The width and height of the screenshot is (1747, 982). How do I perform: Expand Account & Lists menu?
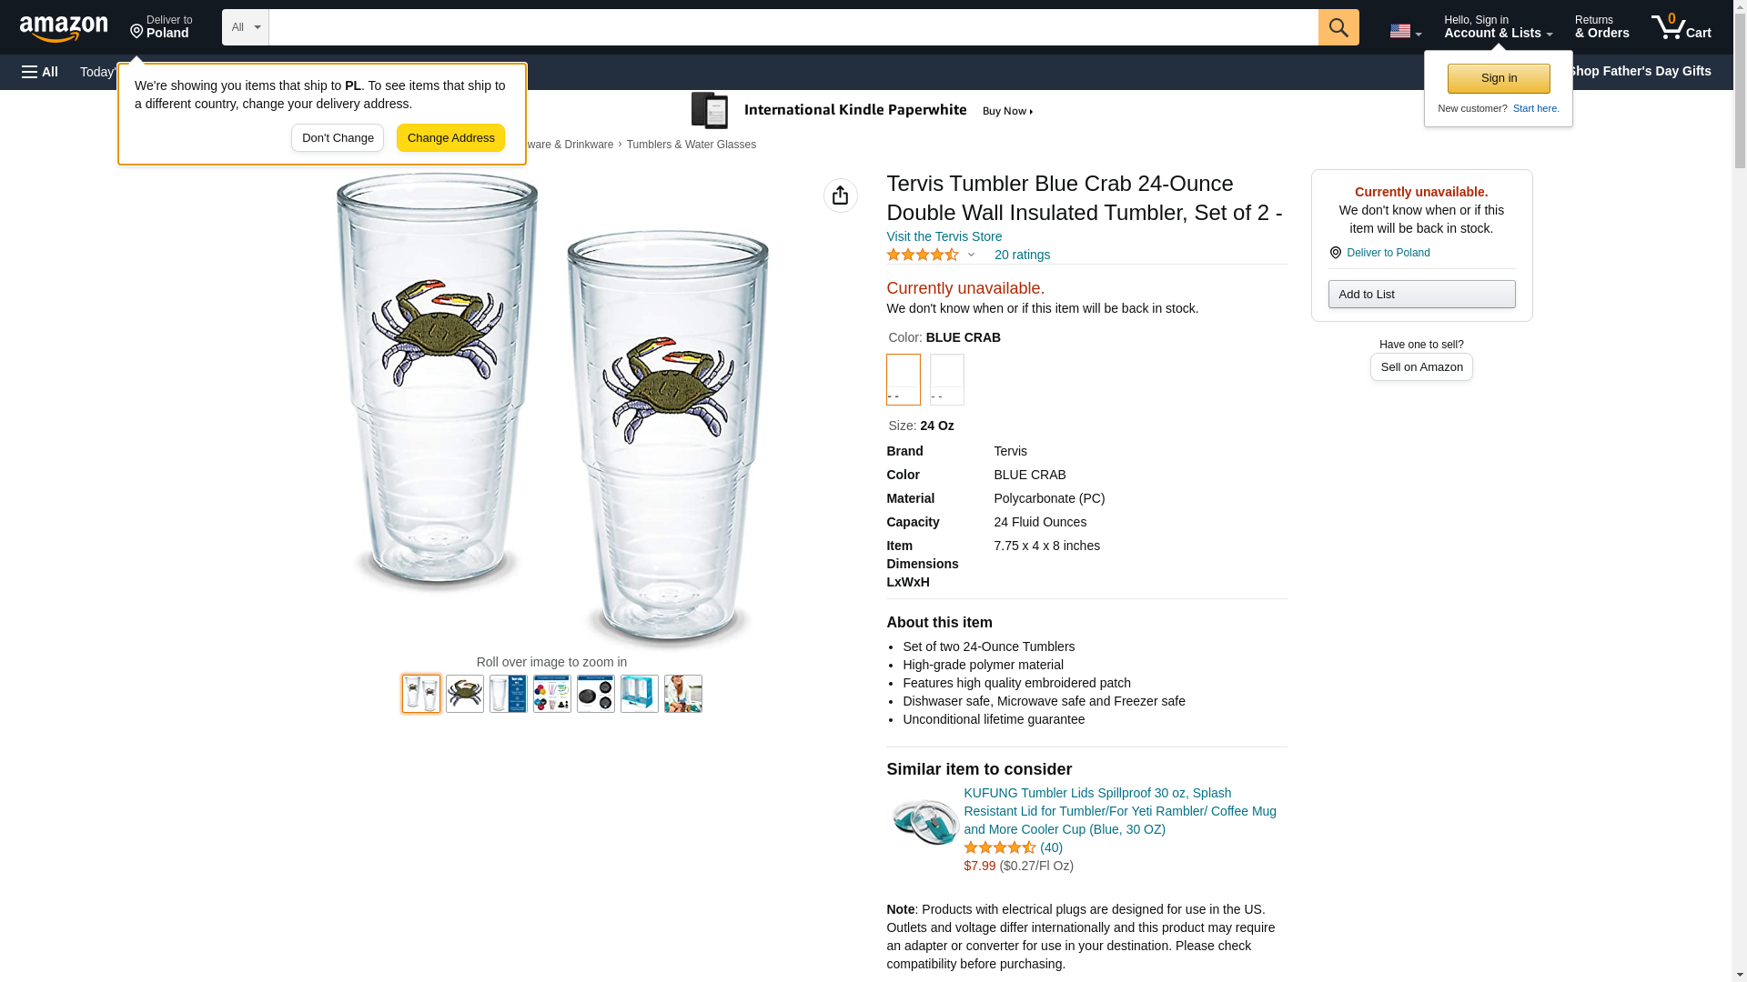click(x=1498, y=27)
